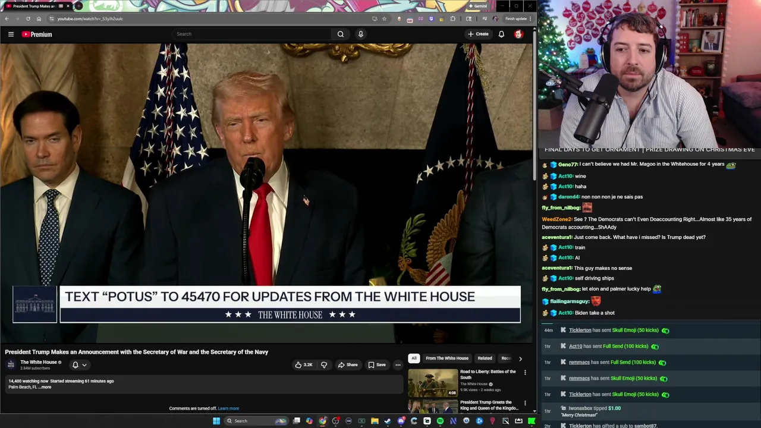
Task: Open Gemini button in the browser title bar
Action: (x=478, y=6)
